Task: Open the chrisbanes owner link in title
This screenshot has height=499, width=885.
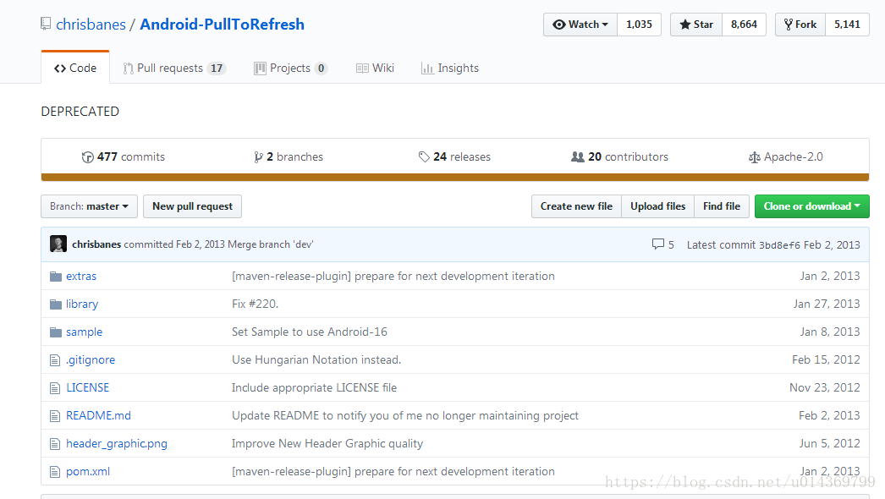Action: pyautogui.click(x=91, y=25)
